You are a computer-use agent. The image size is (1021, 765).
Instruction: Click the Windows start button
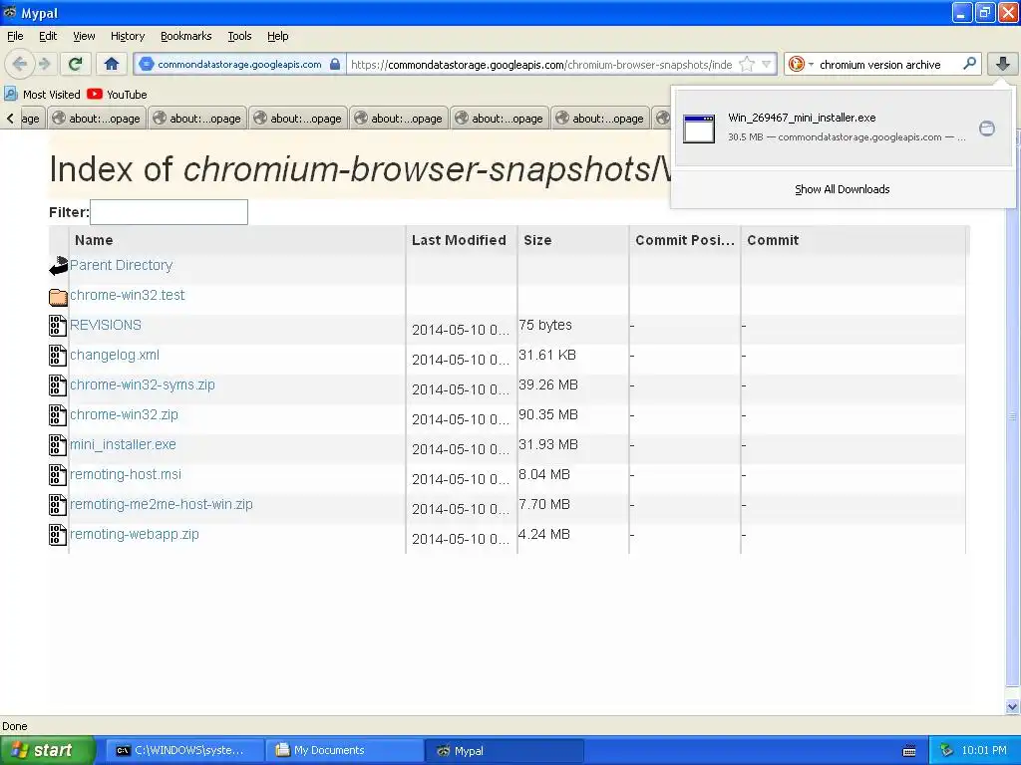pyautogui.click(x=47, y=750)
